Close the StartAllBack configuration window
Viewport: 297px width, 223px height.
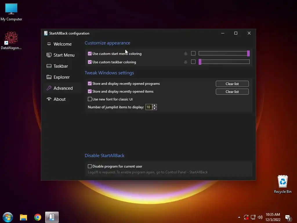(x=249, y=33)
